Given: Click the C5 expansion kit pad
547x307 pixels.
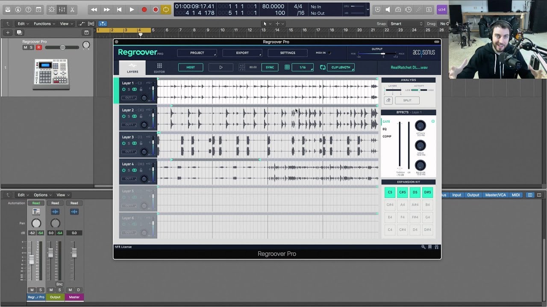Looking at the screenshot, I should coord(390,192).
